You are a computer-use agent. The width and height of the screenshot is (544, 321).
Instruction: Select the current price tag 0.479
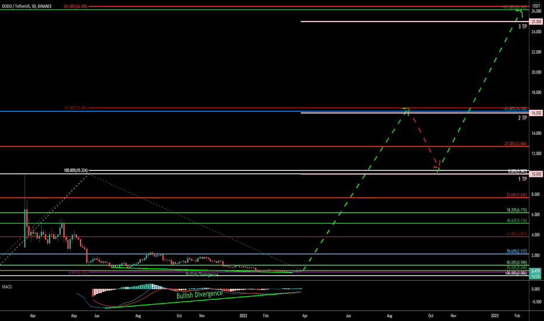tap(536, 271)
